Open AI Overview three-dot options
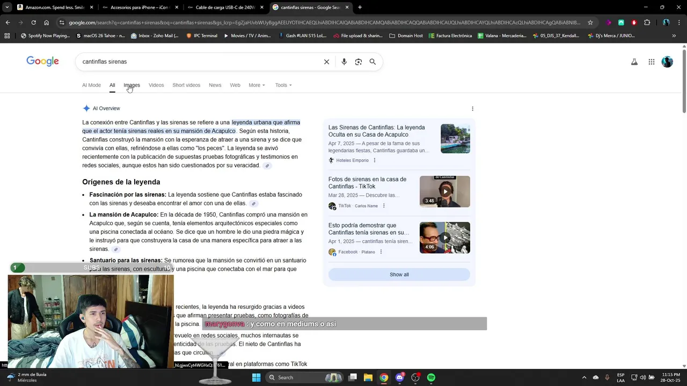This screenshot has height=386, width=687. tap(472, 108)
